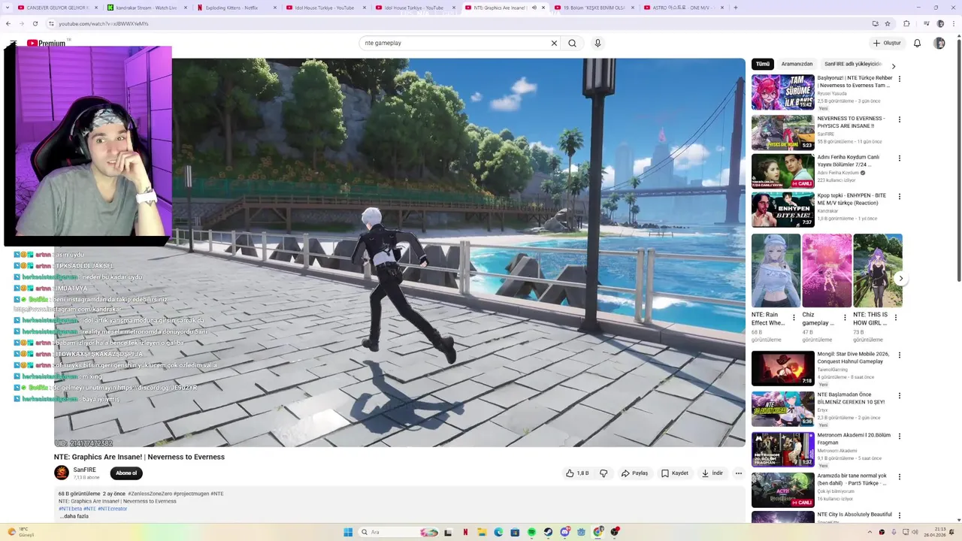Open Spotify from the taskbar
962x541 pixels.
(531, 532)
